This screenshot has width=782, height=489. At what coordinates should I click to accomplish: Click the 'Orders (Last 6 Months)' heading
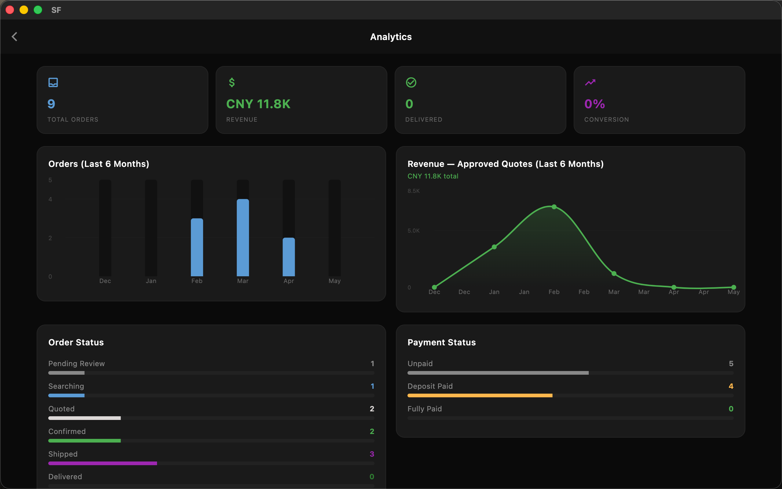point(99,164)
